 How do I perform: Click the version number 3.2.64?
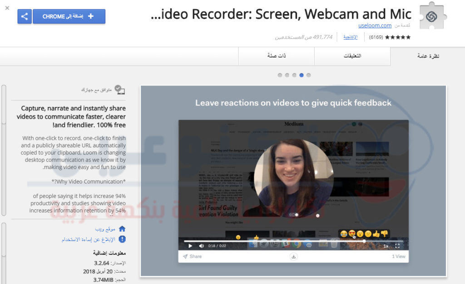click(x=102, y=263)
